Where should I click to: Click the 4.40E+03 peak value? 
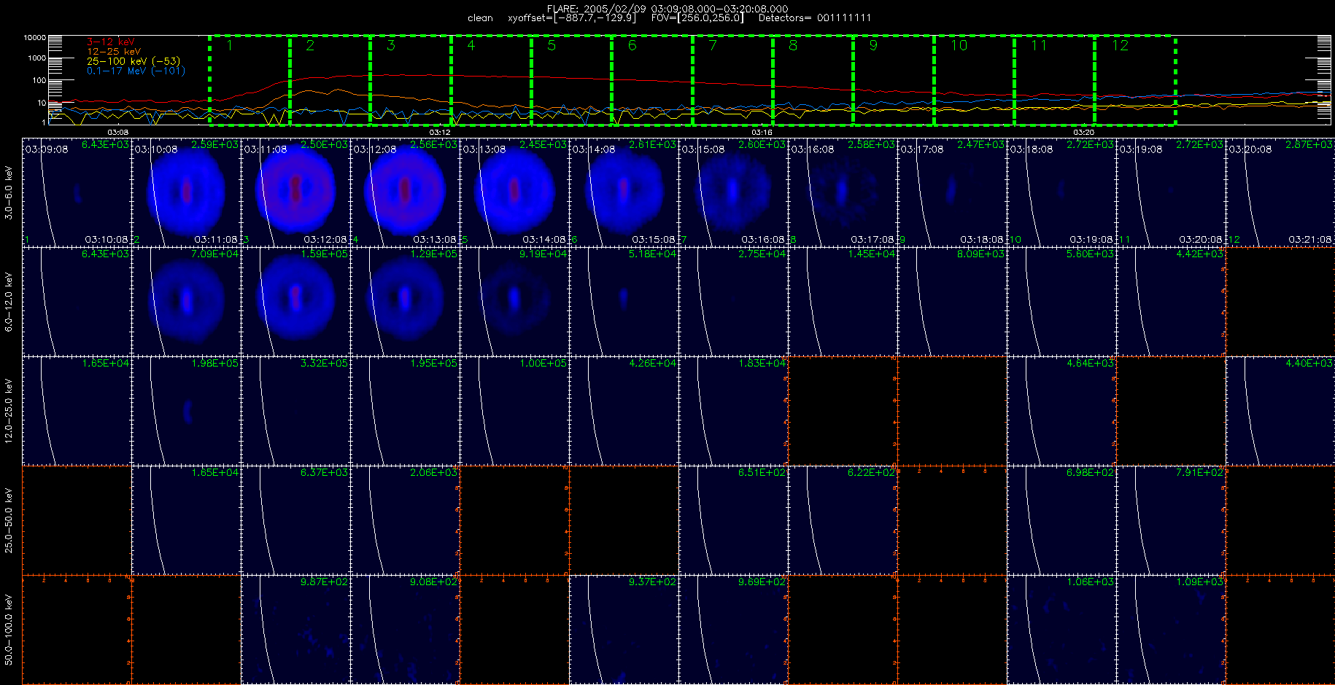1309,363
